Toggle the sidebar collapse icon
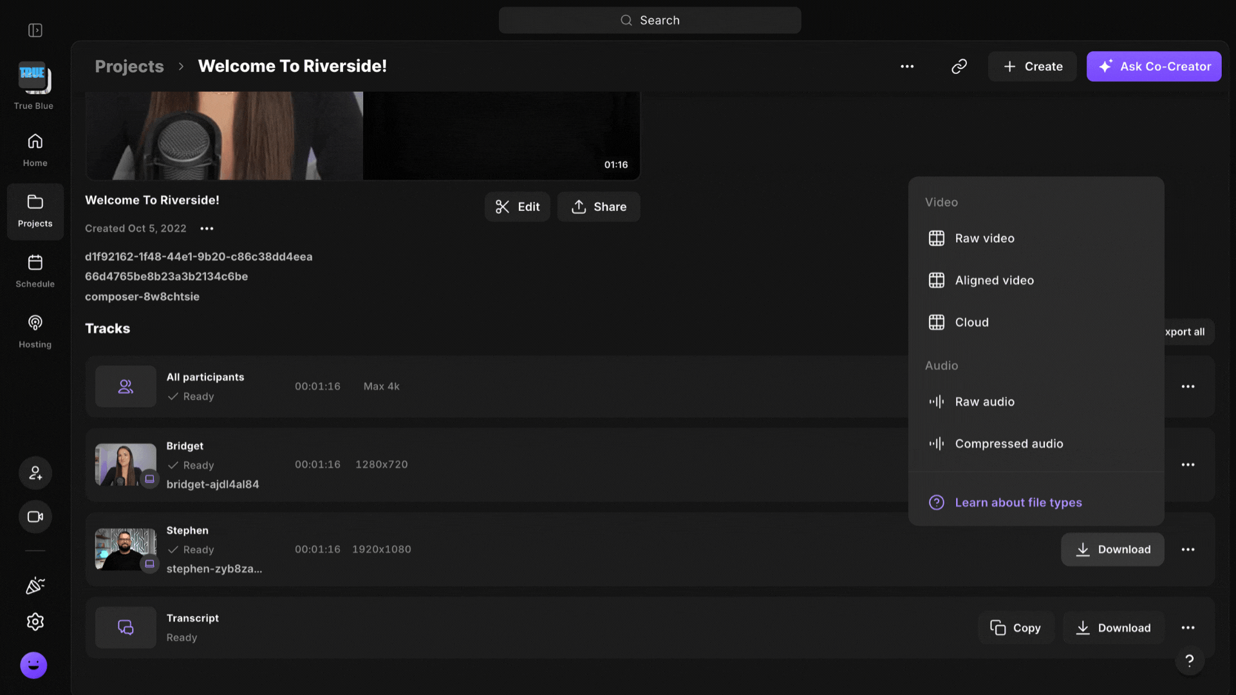1236x695 pixels. click(35, 30)
